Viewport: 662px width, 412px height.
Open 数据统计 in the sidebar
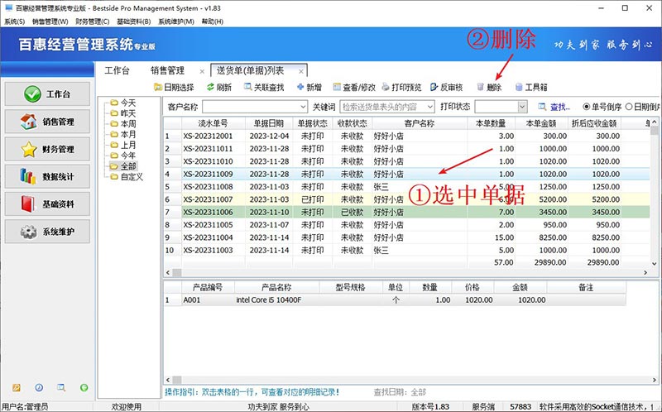point(47,176)
